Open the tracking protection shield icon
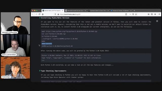The height and width of the screenshot is (91, 162). point(55,14)
